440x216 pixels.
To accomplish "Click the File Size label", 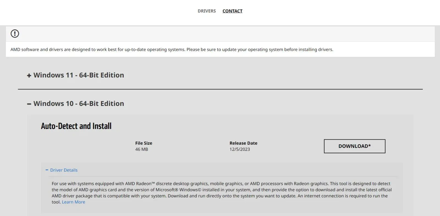I will click(144, 143).
